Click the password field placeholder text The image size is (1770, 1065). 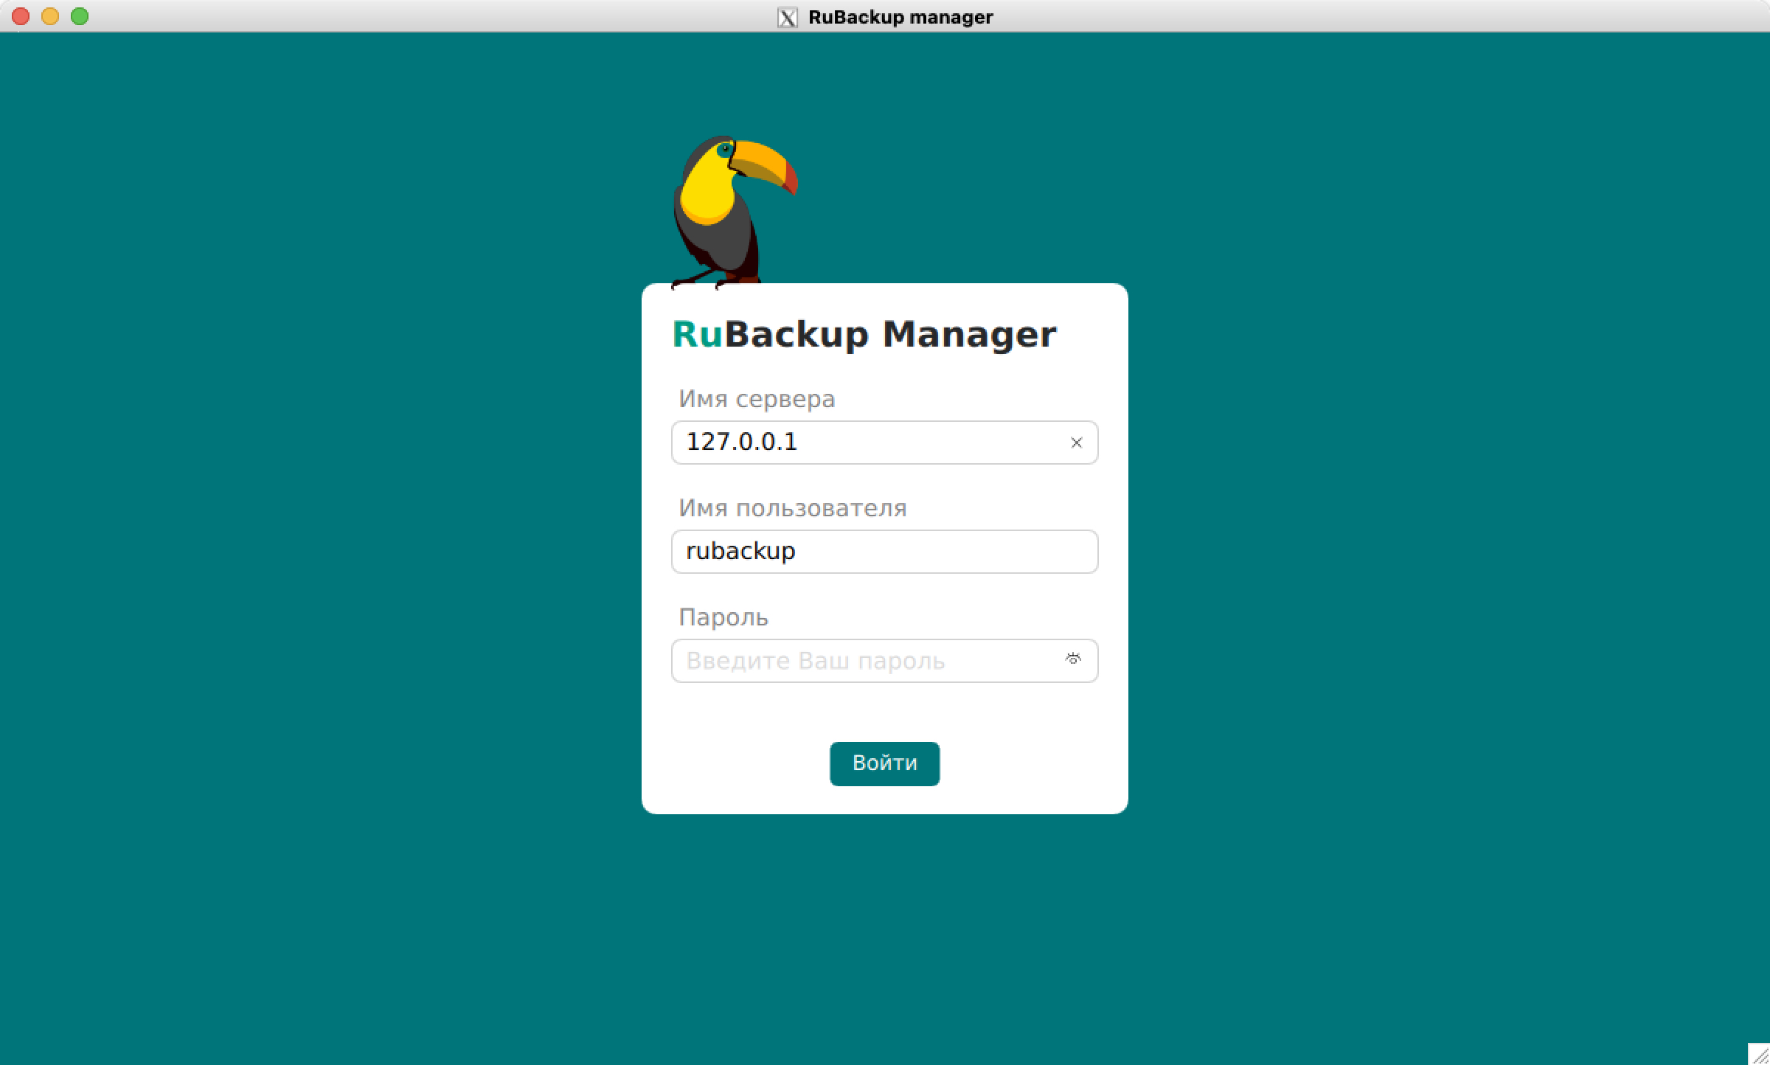click(x=815, y=661)
